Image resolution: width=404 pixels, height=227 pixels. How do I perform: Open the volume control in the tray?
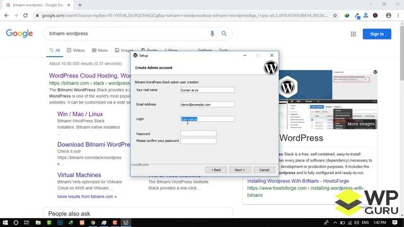point(356,223)
